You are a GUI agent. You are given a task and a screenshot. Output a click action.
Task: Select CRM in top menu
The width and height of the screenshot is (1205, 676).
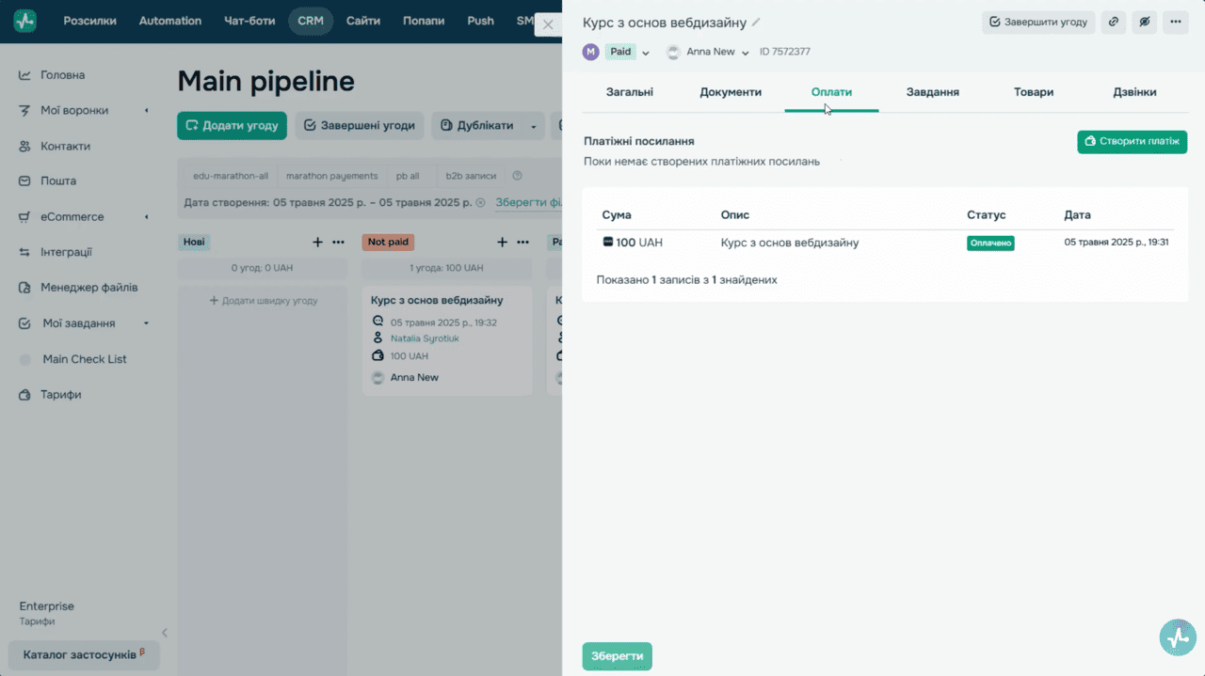pos(311,21)
